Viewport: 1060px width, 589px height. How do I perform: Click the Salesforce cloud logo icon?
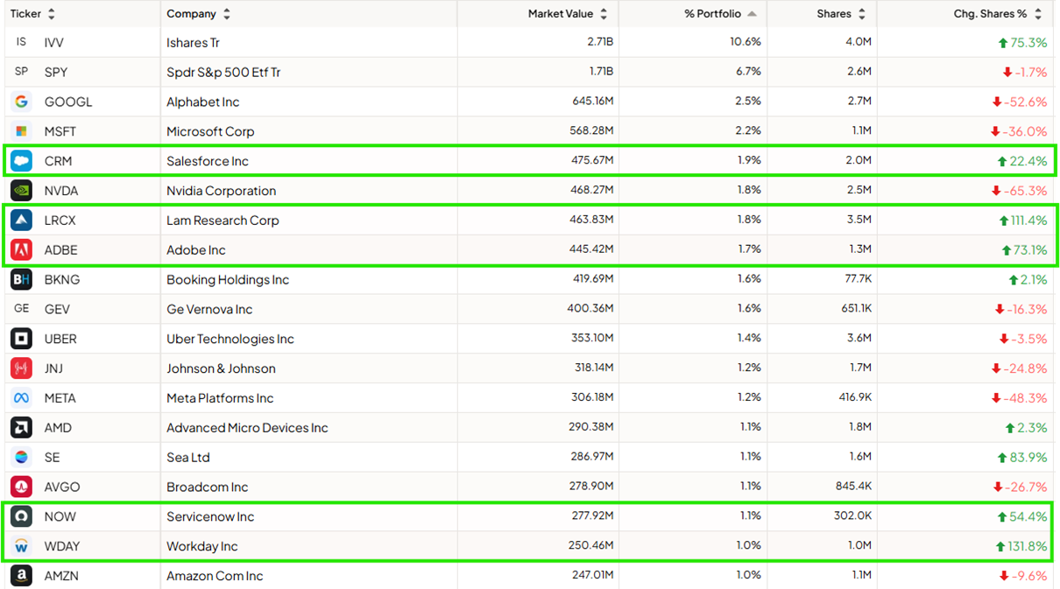click(x=21, y=161)
